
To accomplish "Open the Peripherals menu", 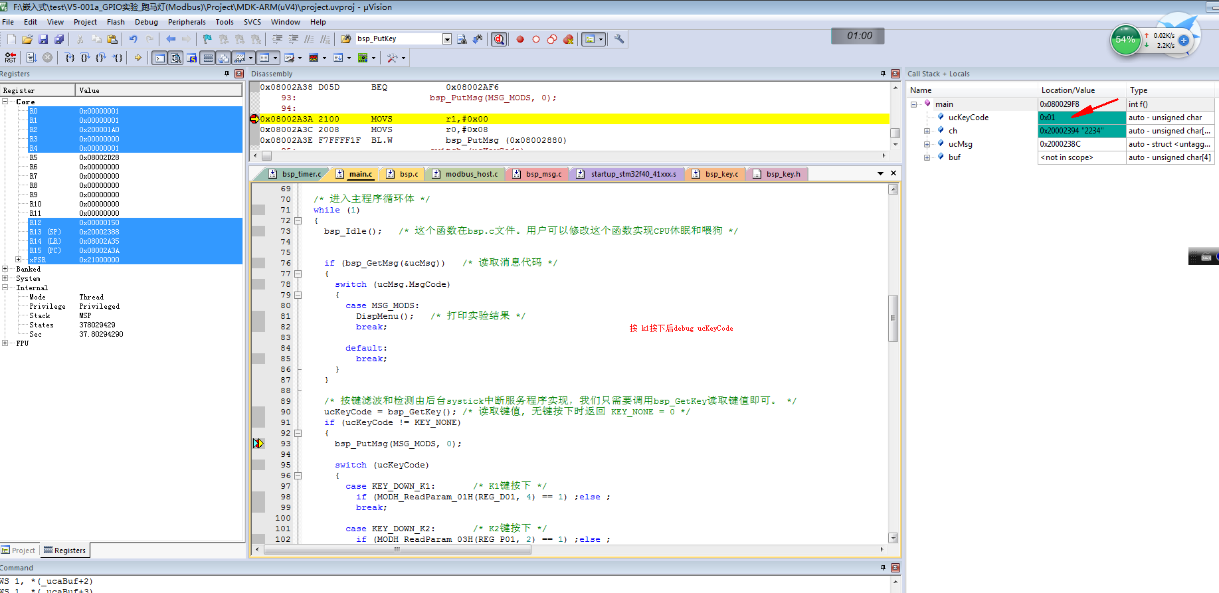I will tap(187, 22).
